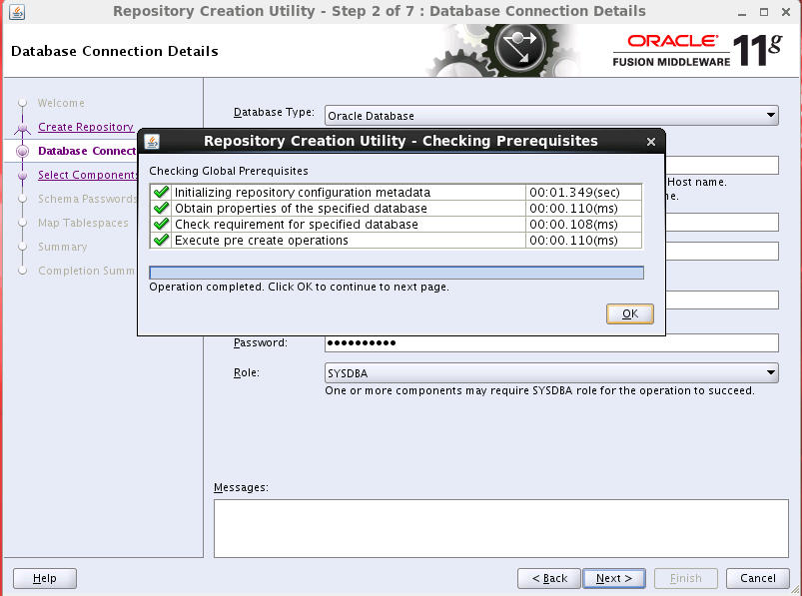This screenshot has height=596, width=802.
Task: Click the Summary step in sidebar
Action: click(x=62, y=247)
